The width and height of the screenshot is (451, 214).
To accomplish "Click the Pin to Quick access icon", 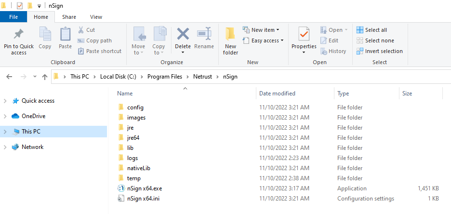I will 19,35.
